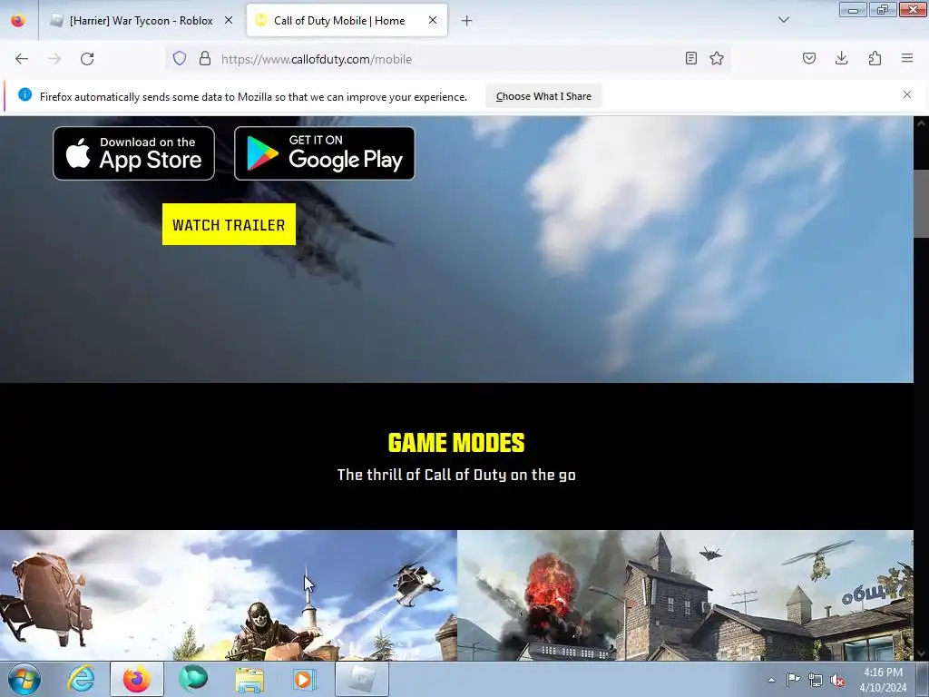Go back to previous page
Screen dimensions: 929x697
[x=22, y=59]
